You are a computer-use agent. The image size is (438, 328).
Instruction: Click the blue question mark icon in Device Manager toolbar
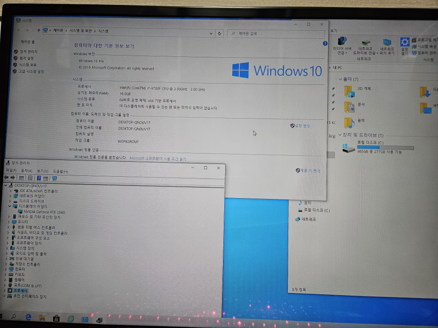(x=39, y=178)
